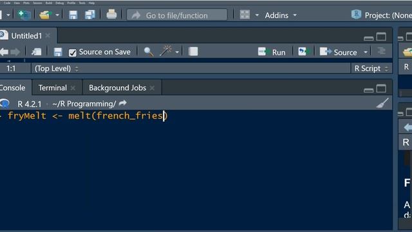Viewport: 412px width, 232px height.
Task: Switch to the Background Jobs tab
Action: (117, 88)
